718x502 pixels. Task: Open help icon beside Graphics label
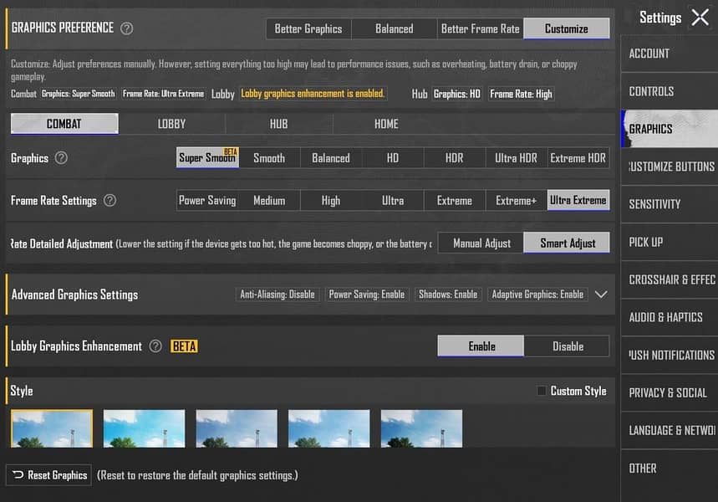pos(61,158)
